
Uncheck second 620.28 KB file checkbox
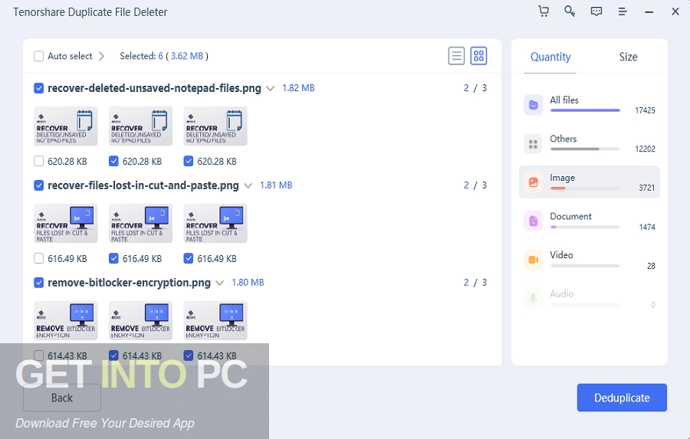(113, 161)
